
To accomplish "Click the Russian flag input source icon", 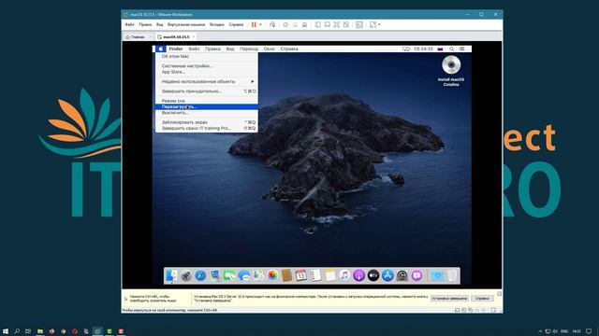I will (440, 49).
